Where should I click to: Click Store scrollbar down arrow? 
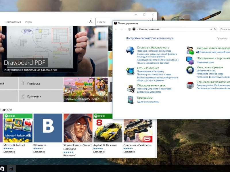tap(156, 157)
